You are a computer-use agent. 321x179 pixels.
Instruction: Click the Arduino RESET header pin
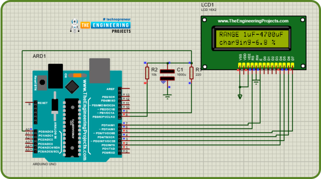[x=35, y=102]
